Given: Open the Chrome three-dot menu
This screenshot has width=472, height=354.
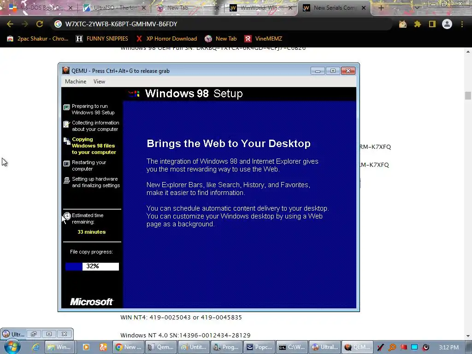Looking at the screenshot, I should (x=462, y=24).
